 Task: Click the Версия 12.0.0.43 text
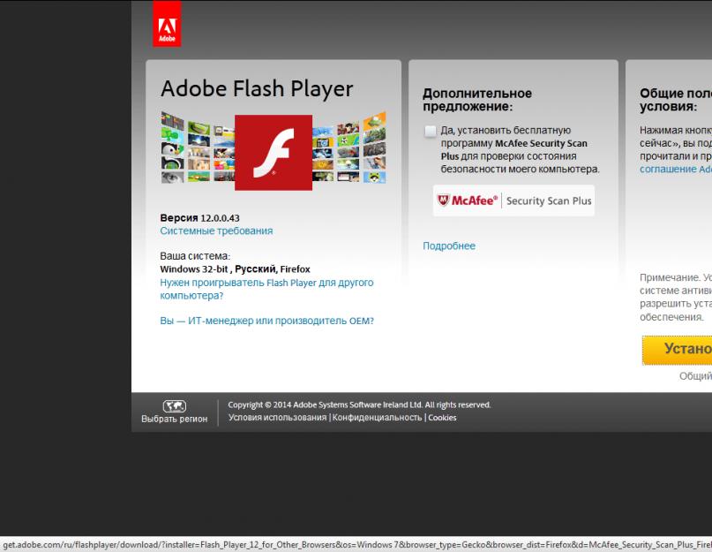(x=199, y=218)
